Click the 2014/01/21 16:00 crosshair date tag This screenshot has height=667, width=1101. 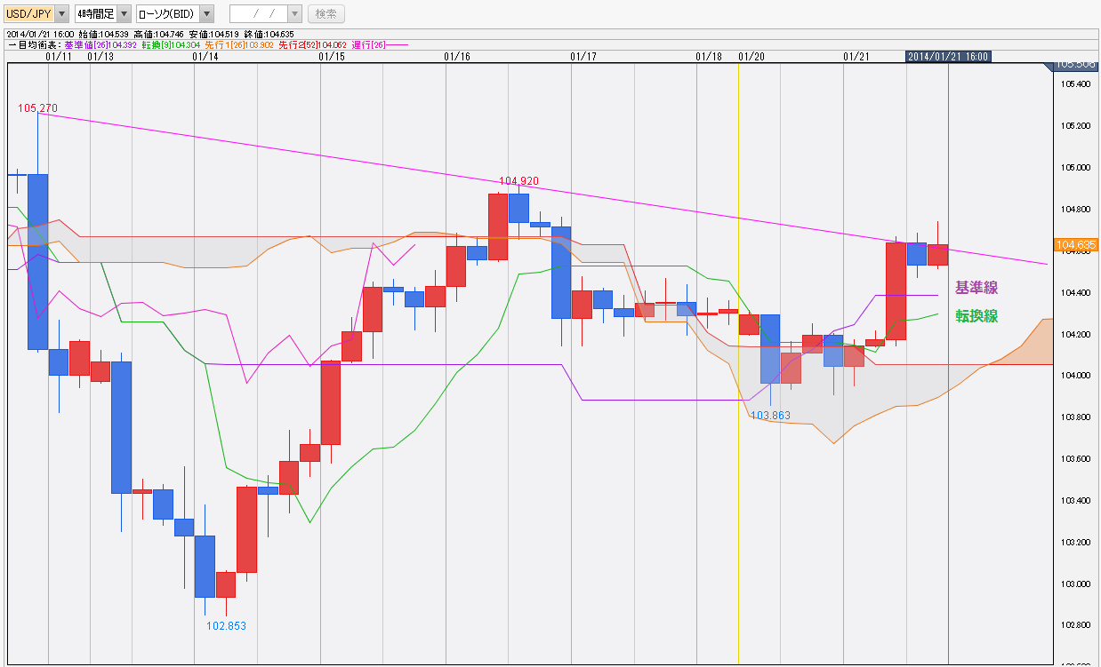tap(948, 56)
